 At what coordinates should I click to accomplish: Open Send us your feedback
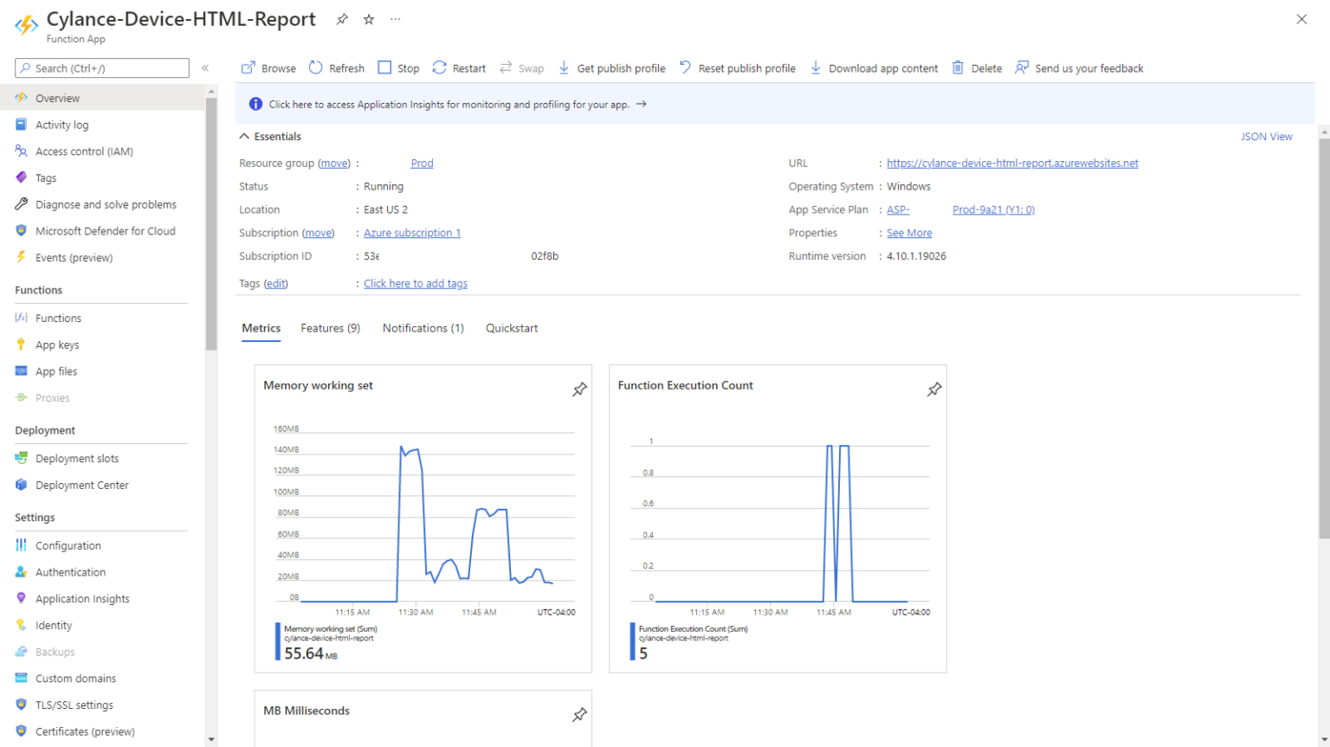pyautogui.click(x=1079, y=68)
